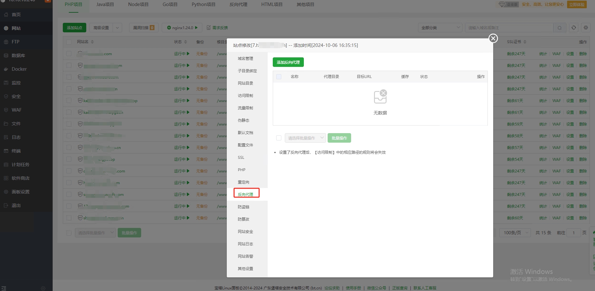Viewport: 595px width, 291px height.
Task: Click the 添加反向代理 button
Action: (288, 62)
